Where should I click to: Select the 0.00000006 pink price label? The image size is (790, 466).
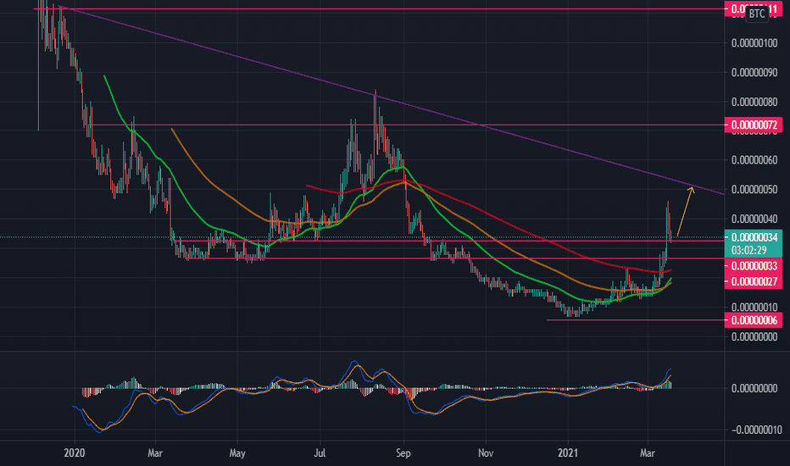pyautogui.click(x=754, y=320)
